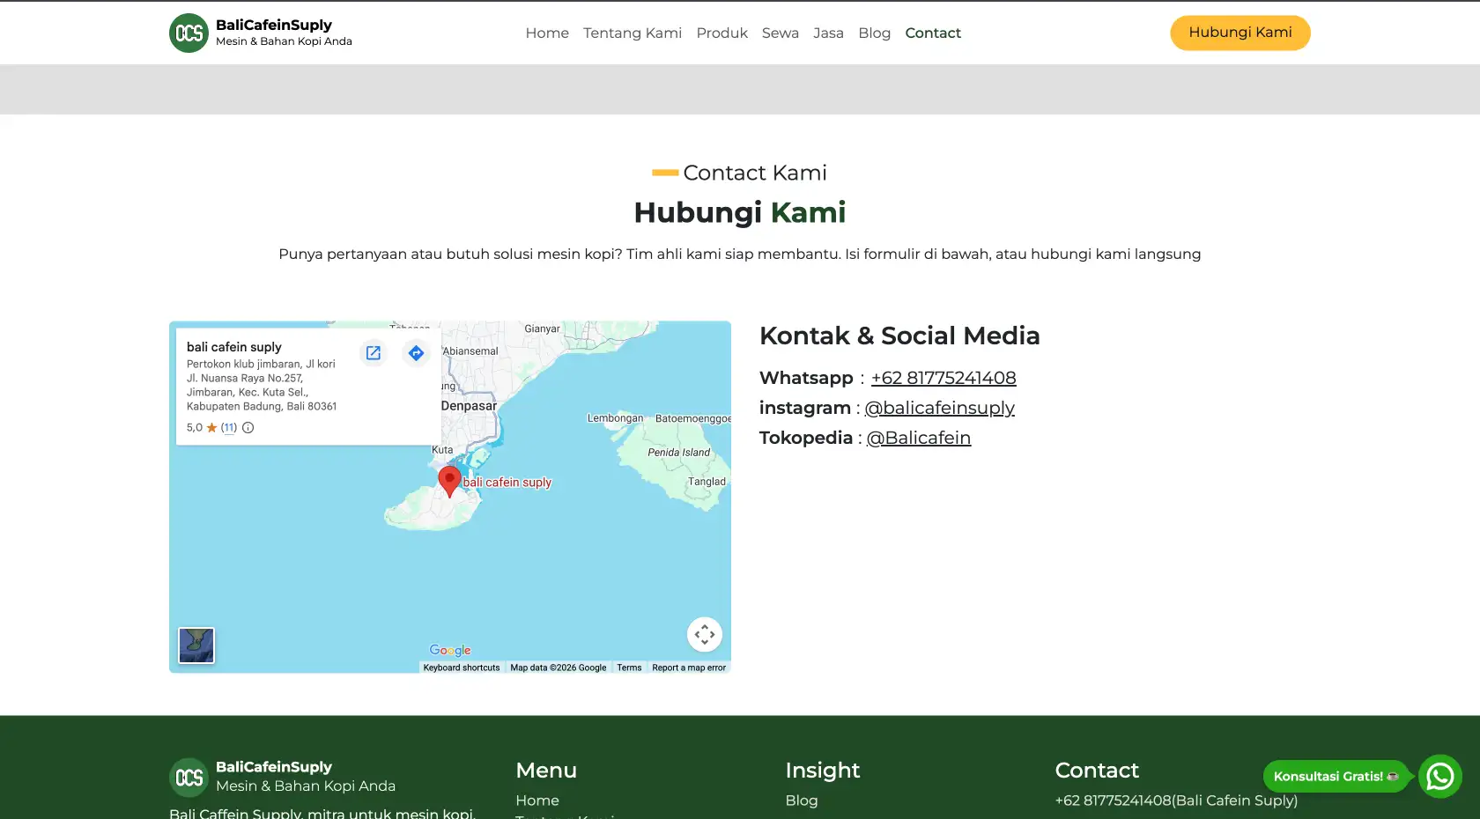Click the Penida Island map label
This screenshot has width=1480, height=819.
(678, 453)
